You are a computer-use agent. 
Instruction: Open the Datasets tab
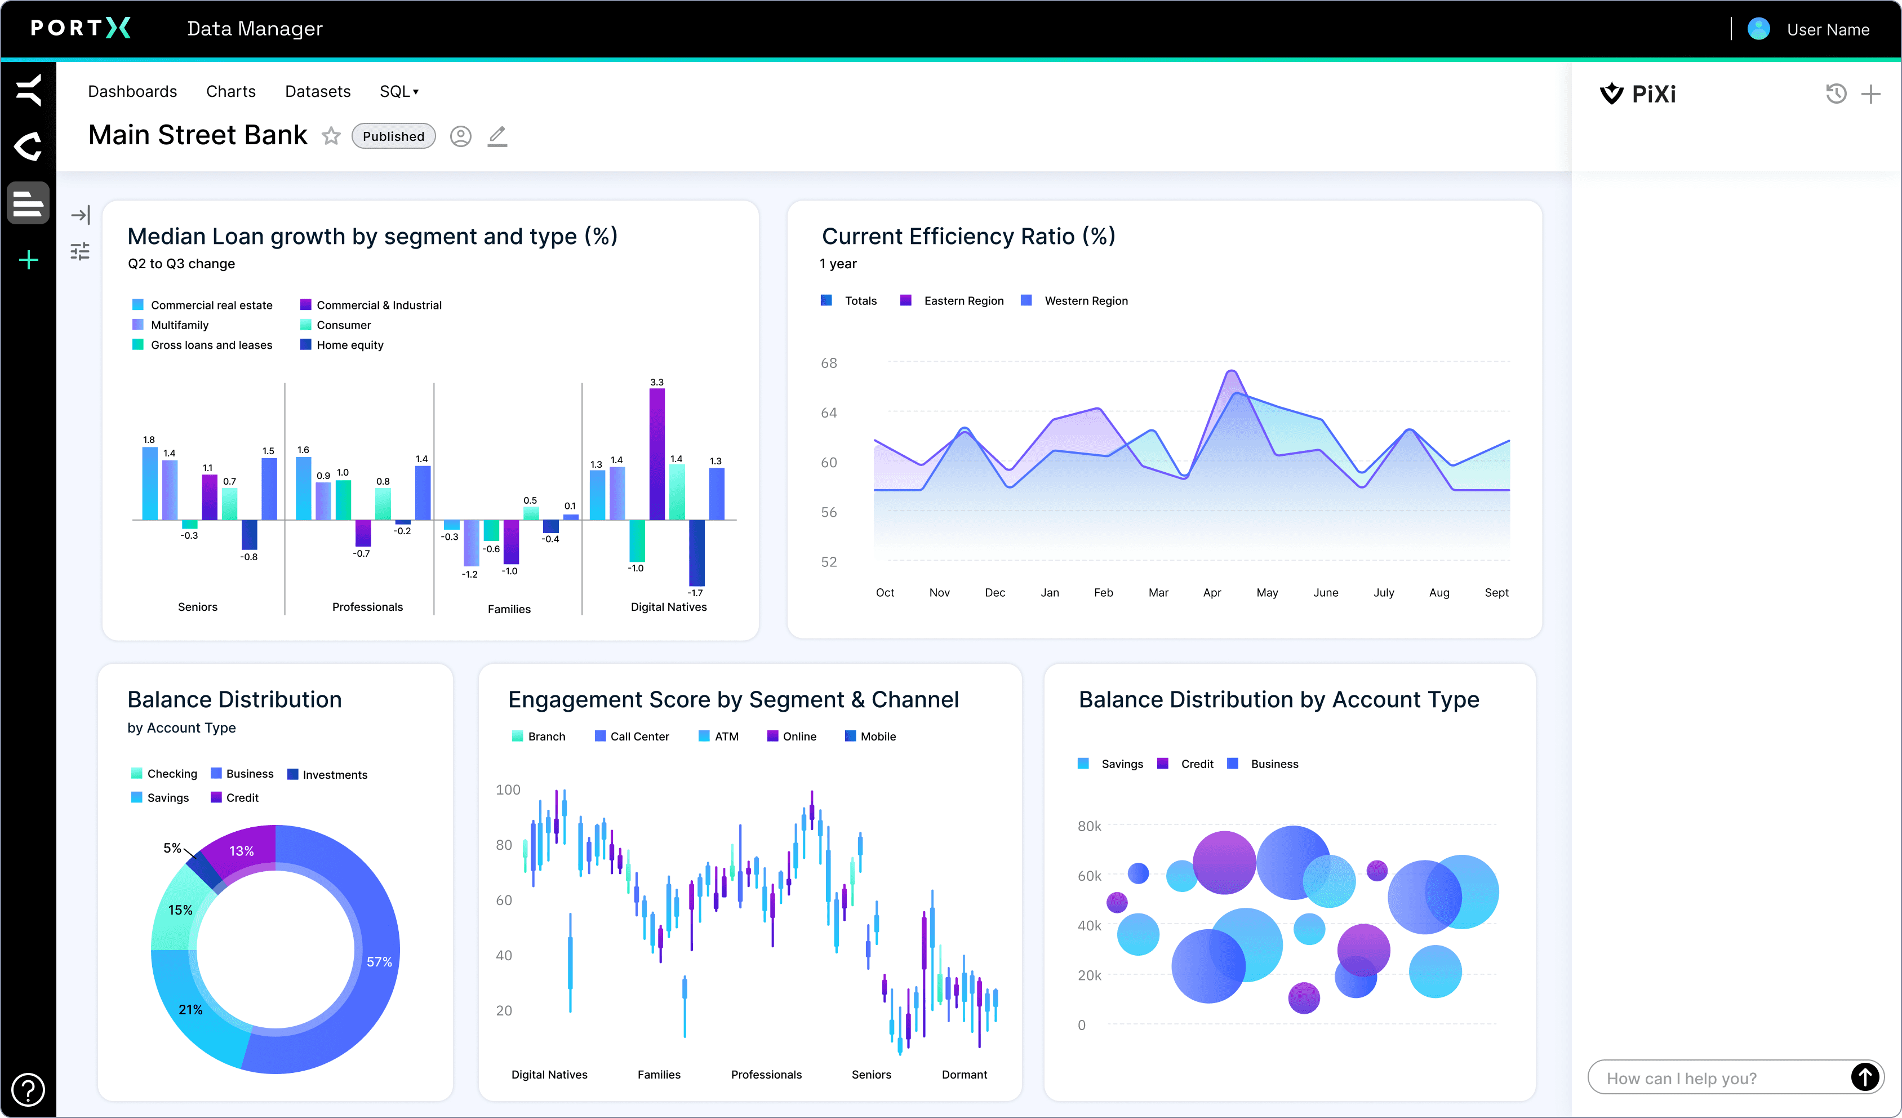click(317, 91)
